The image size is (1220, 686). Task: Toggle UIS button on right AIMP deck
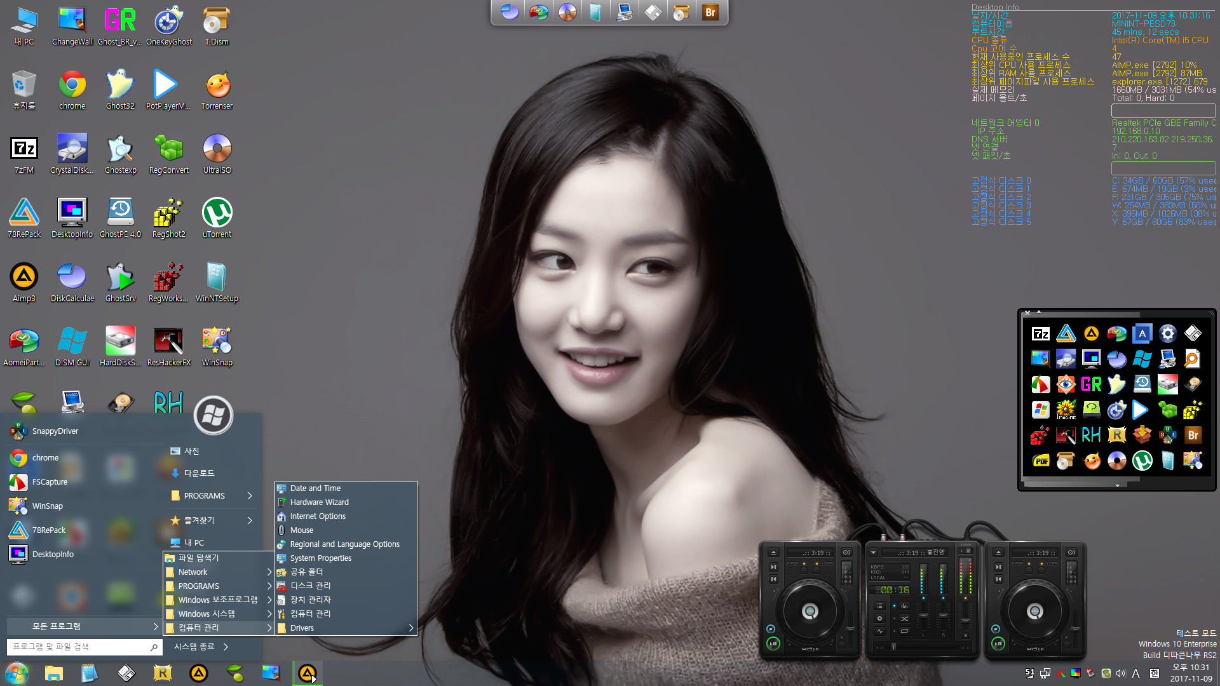tap(1041, 570)
